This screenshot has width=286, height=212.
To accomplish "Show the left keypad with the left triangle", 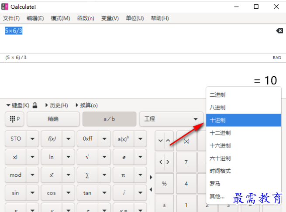I will tap(151, 189).
